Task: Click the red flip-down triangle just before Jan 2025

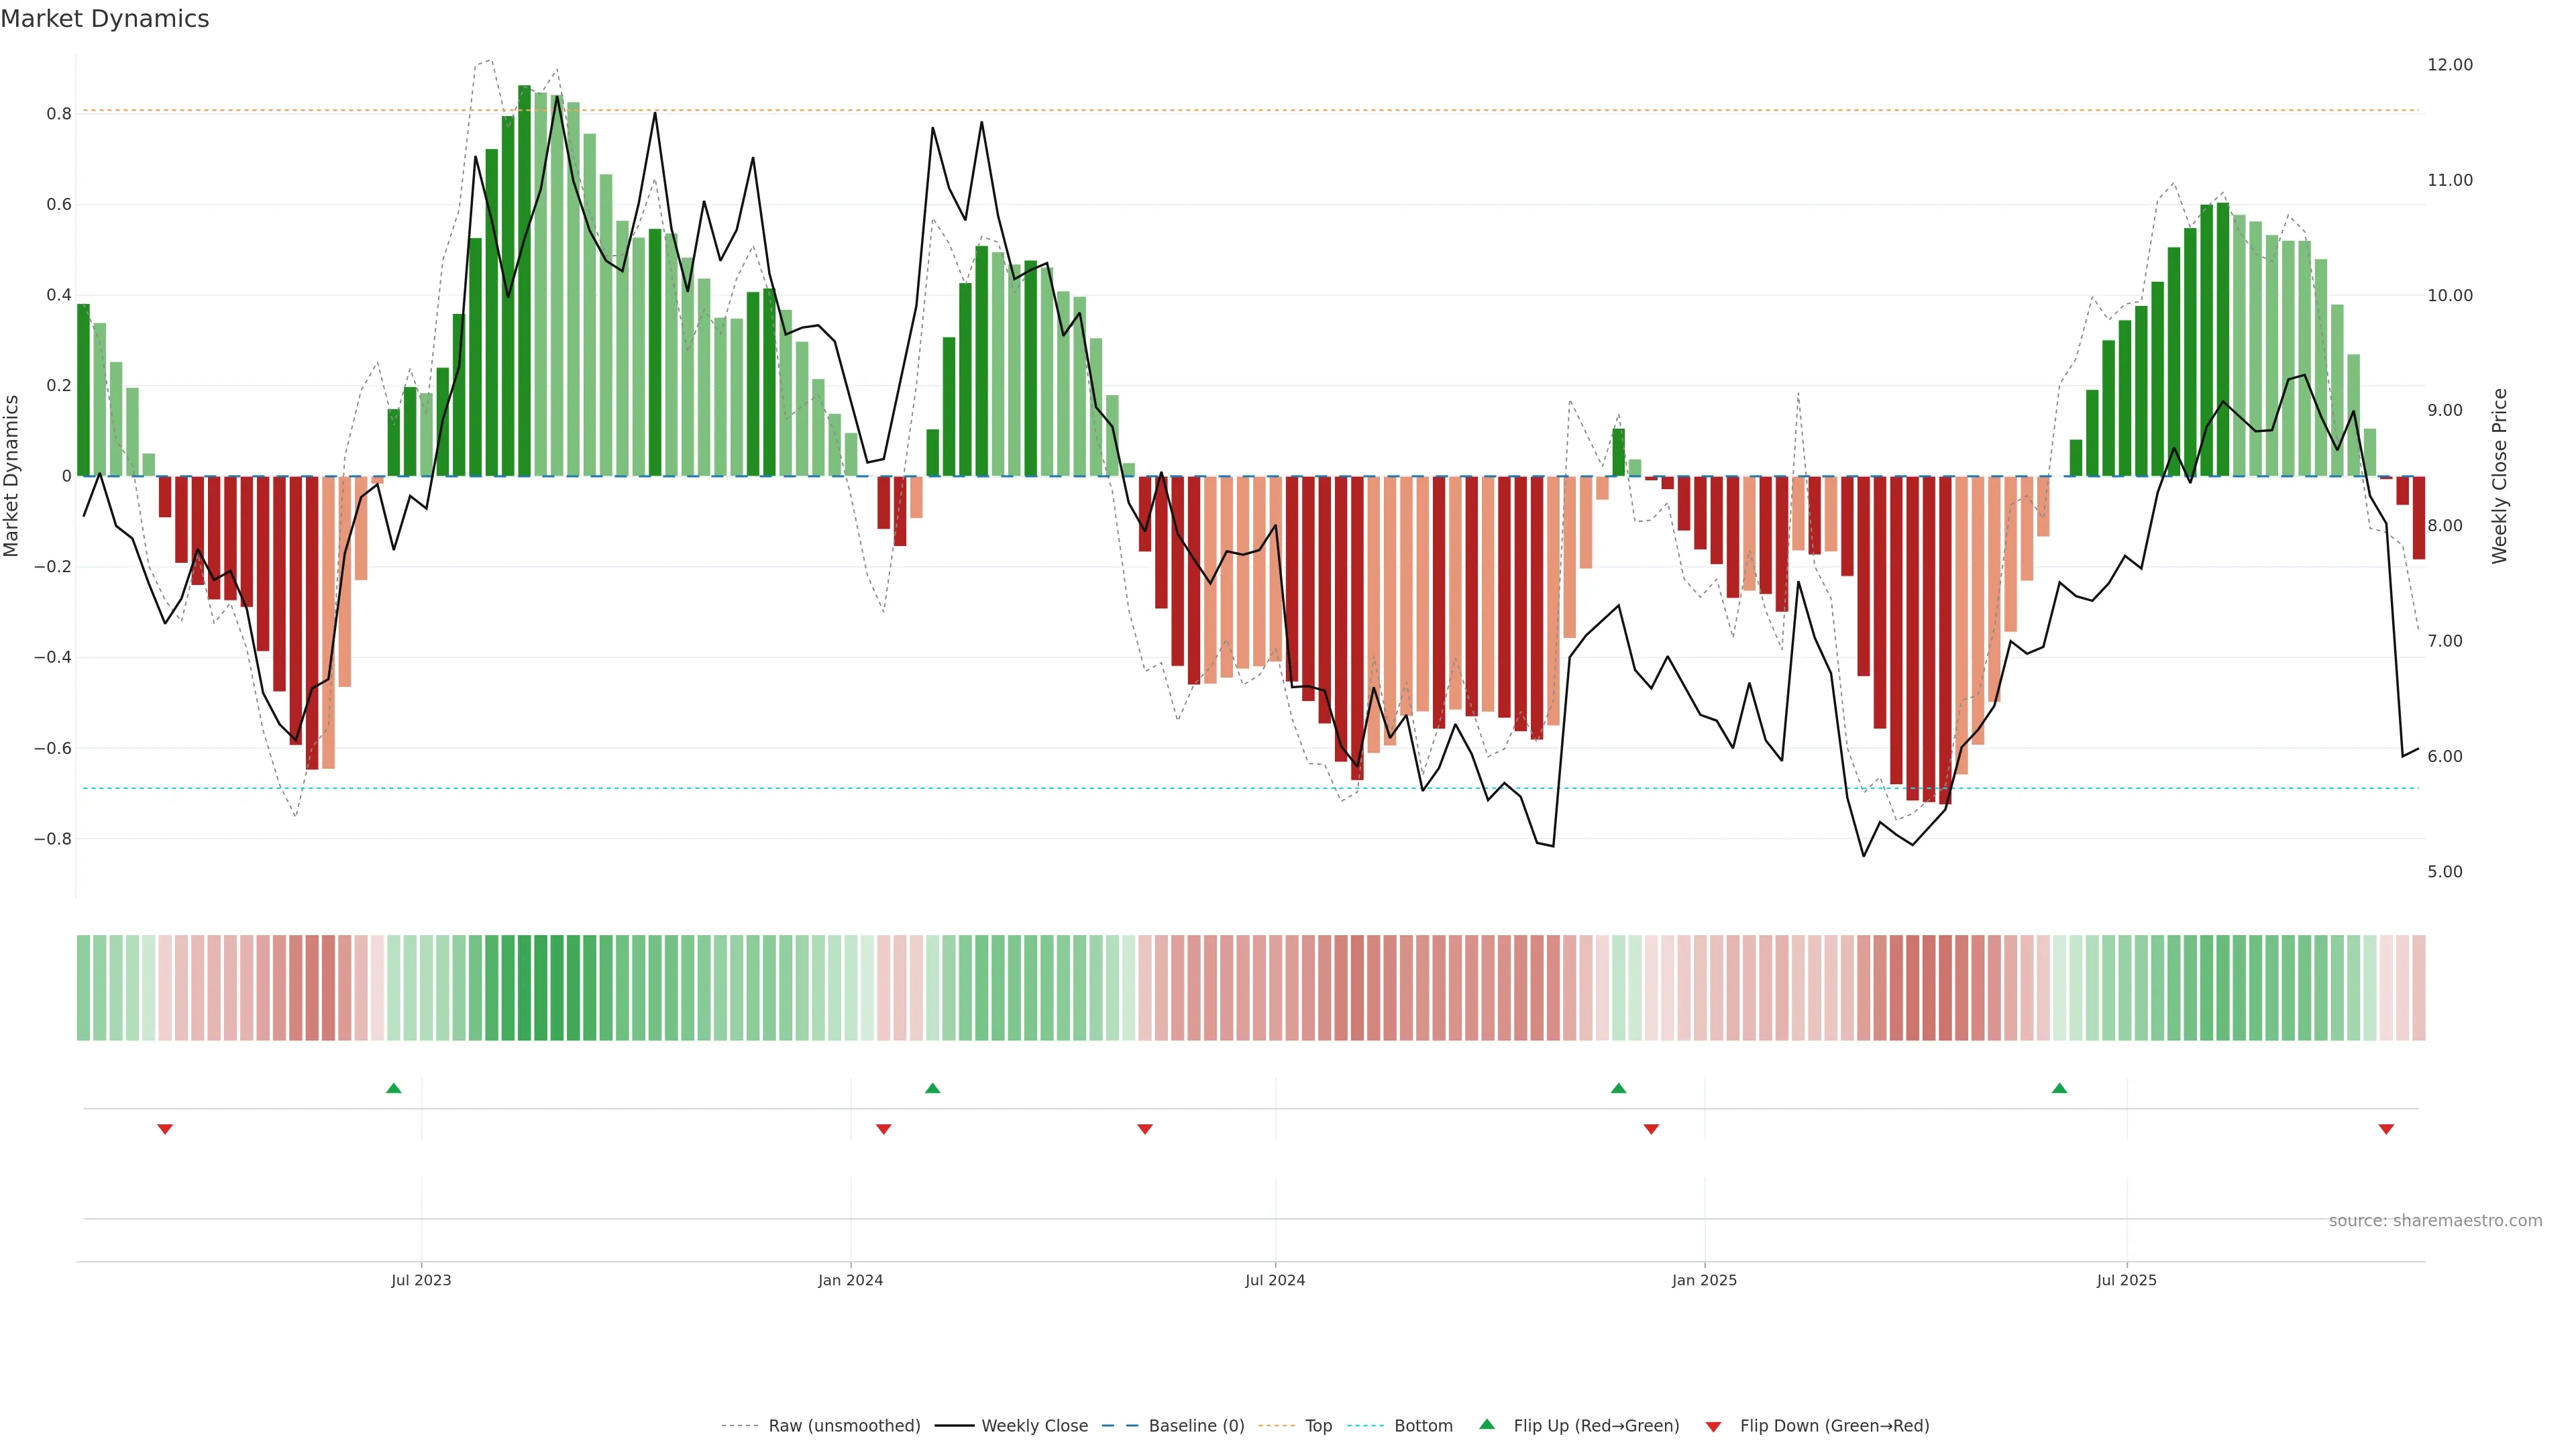Action: [x=1651, y=1129]
